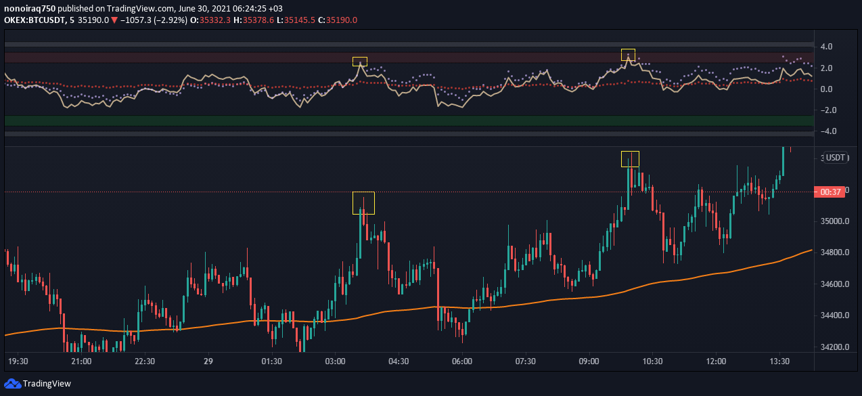
Task: Select the OKEX:BTCUSDT, 5 symbol title
Action: point(39,20)
